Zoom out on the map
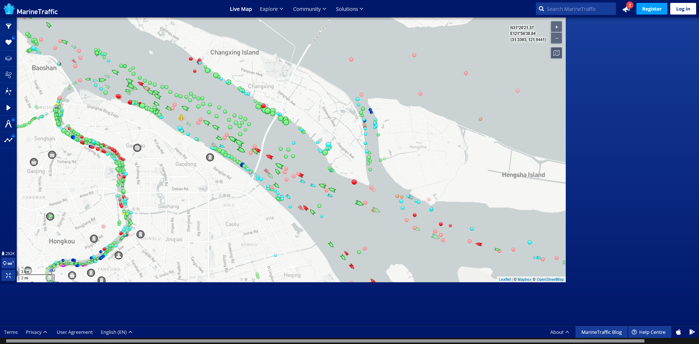Screen dimensions: 699x344 556,38
